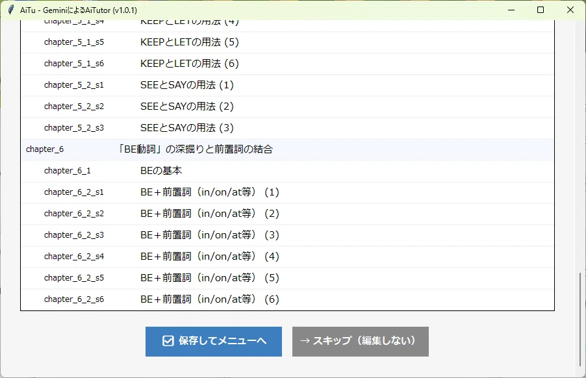Click title KEEPとLETの用法 (6)
Viewport: 586px width, 378px height.
tap(190, 64)
